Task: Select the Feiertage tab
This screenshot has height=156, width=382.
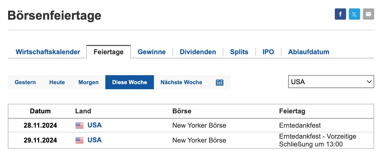Action: (x=109, y=52)
